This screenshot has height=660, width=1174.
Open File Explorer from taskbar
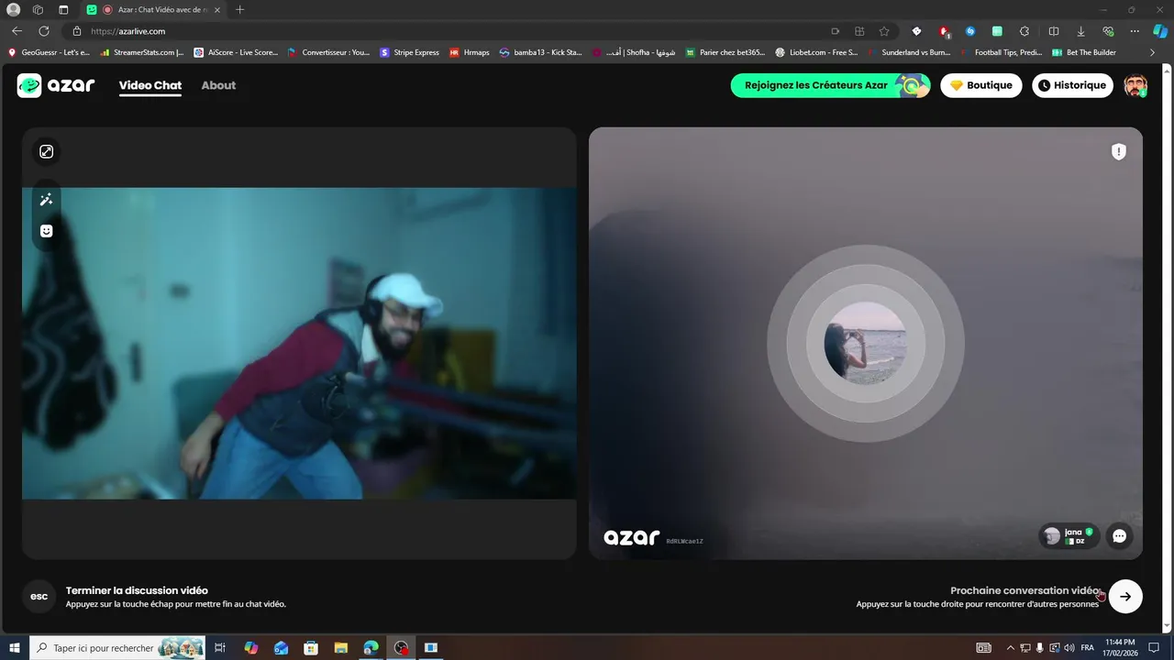(340, 648)
